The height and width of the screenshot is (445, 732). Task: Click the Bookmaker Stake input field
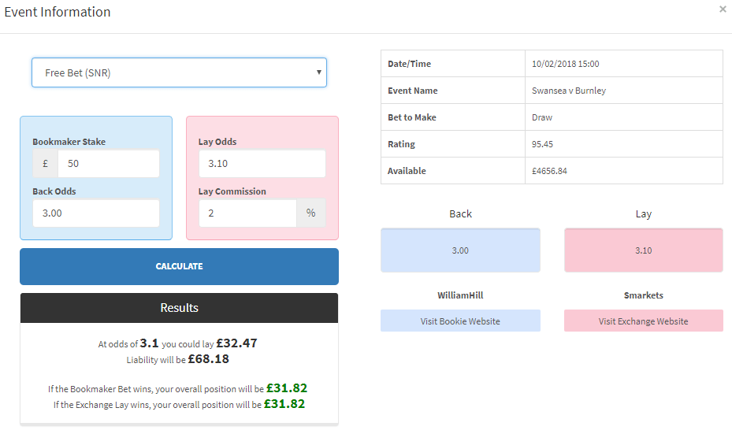108,164
